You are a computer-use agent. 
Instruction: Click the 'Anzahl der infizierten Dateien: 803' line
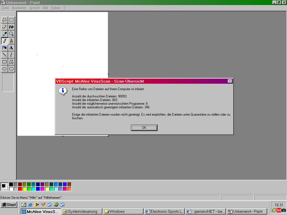pyautogui.click(x=95, y=100)
